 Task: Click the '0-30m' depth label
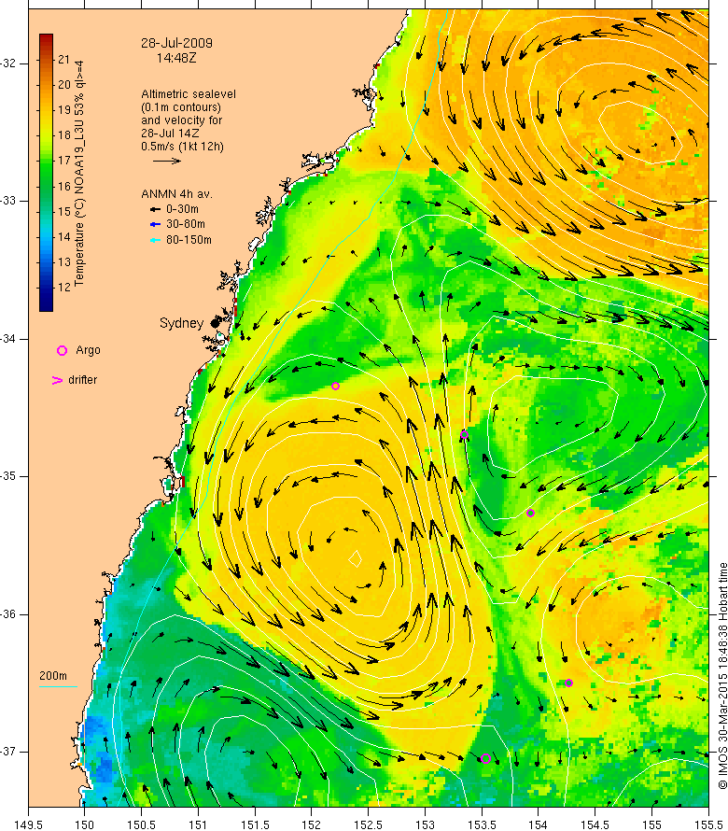click(182, 209)
